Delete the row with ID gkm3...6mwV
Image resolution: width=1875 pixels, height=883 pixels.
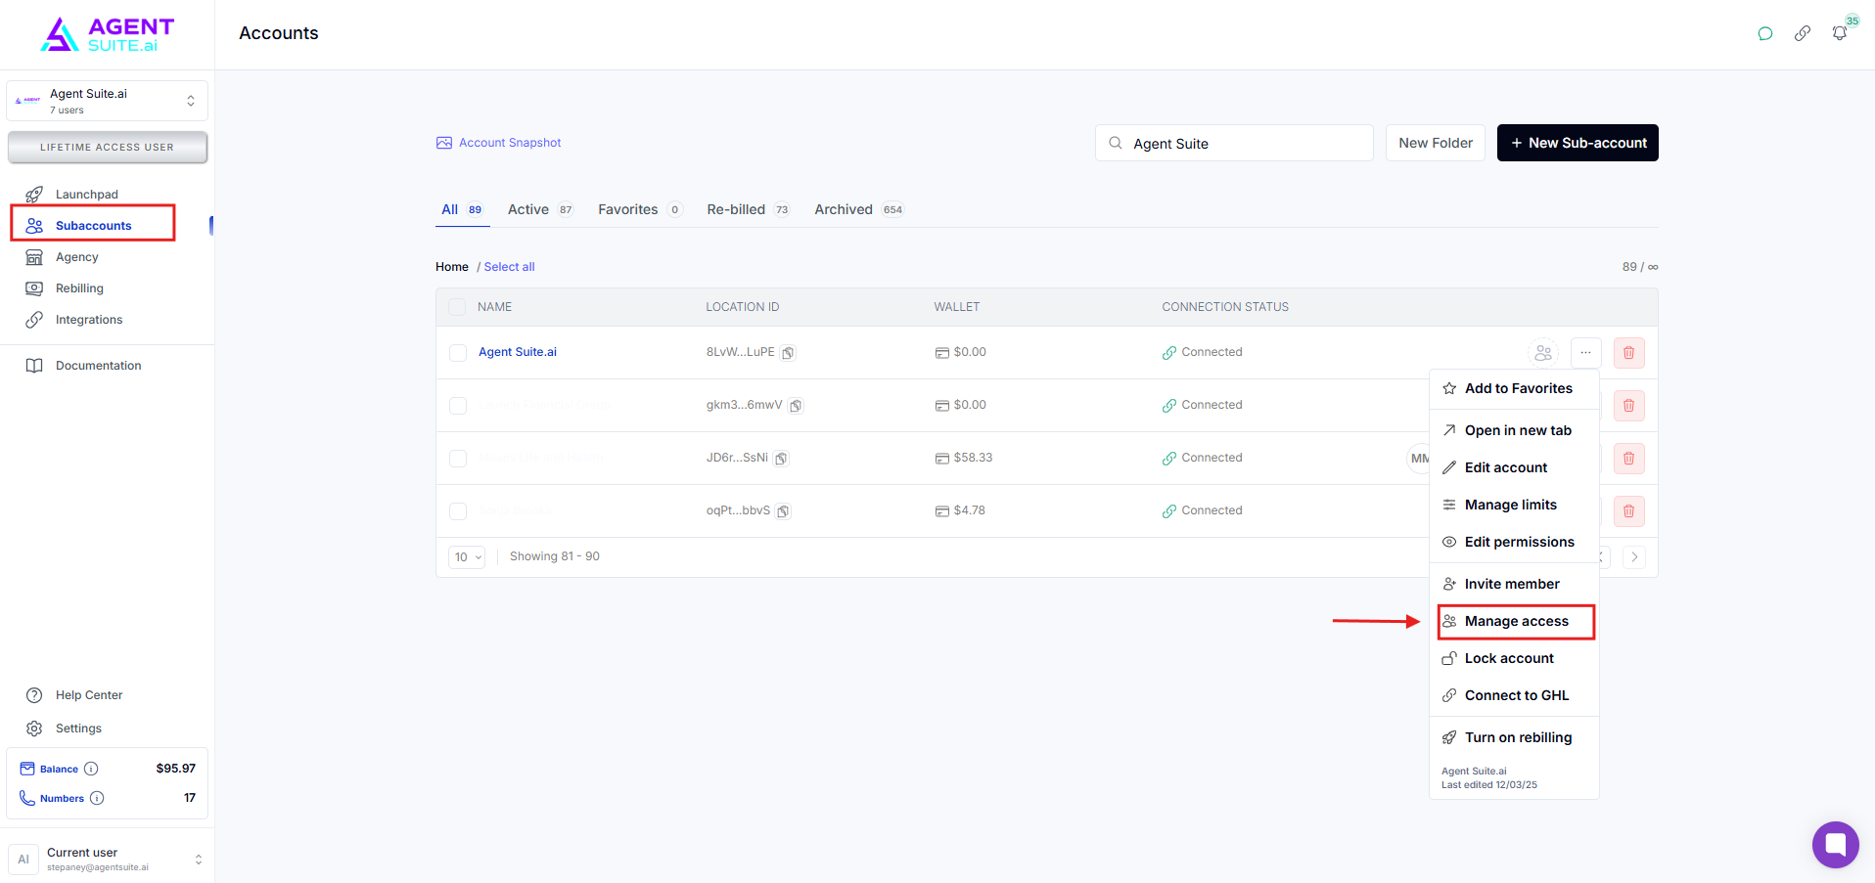pyautogui.click(x=1629, y=406)
